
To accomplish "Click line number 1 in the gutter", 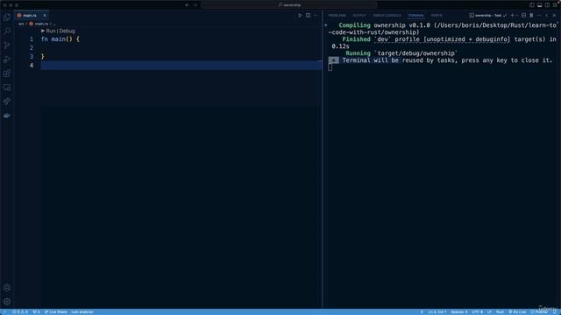I will [32, 38].
